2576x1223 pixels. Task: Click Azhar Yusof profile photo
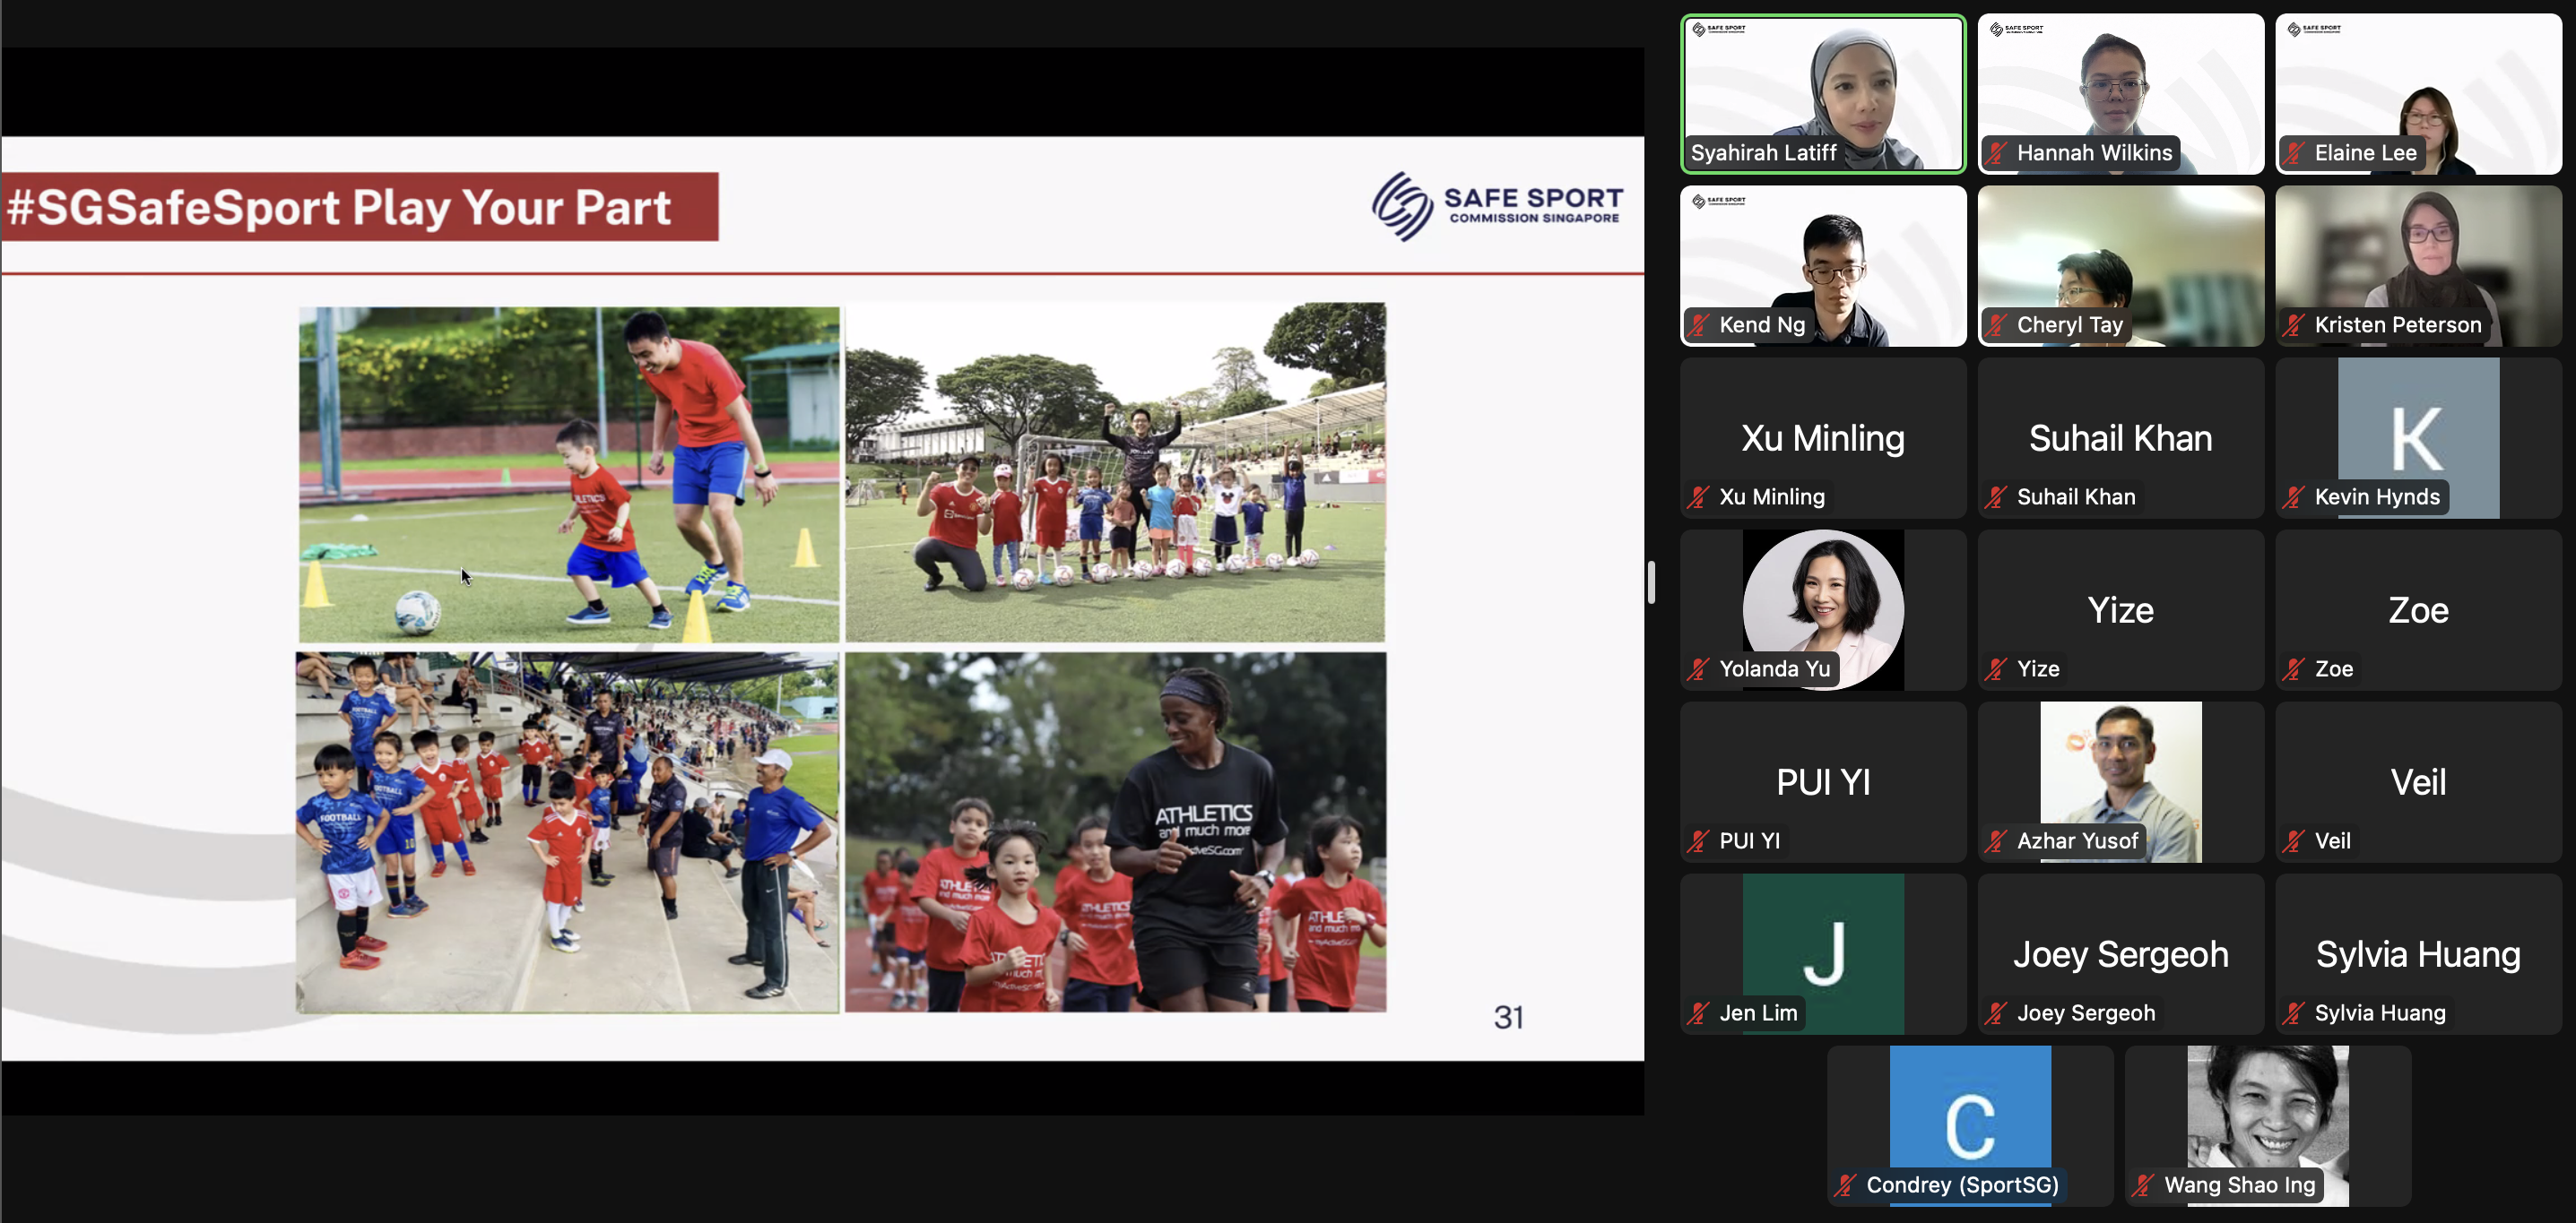coord(2120,781)
